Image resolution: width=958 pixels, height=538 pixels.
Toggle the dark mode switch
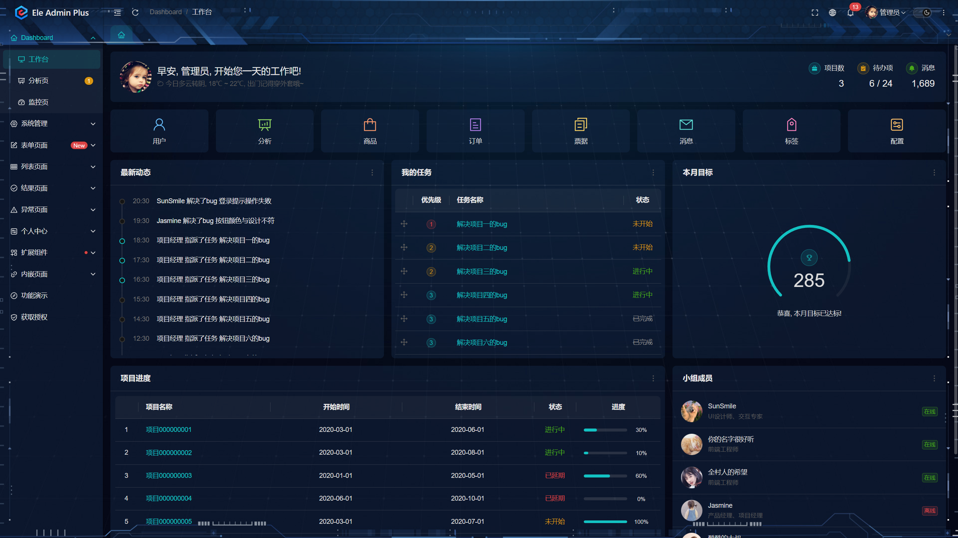(x=922, y=13)
